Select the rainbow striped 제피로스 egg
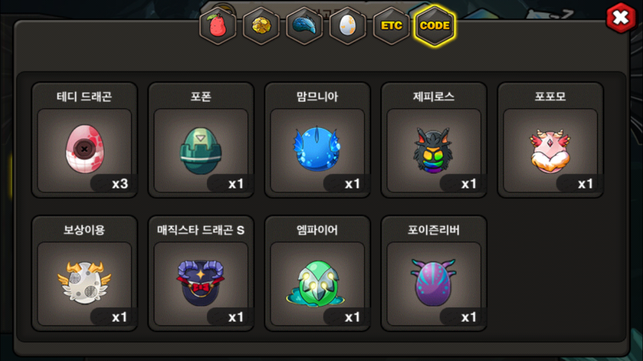This screenshot has height=361, width=643. click(x=434, y=150)
